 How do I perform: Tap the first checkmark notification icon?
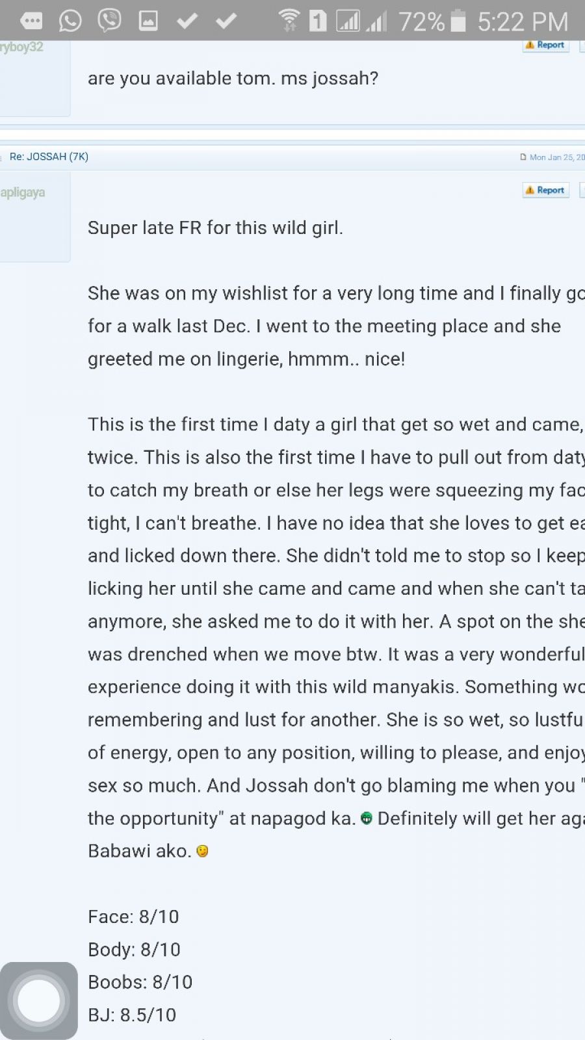point(187,21)
